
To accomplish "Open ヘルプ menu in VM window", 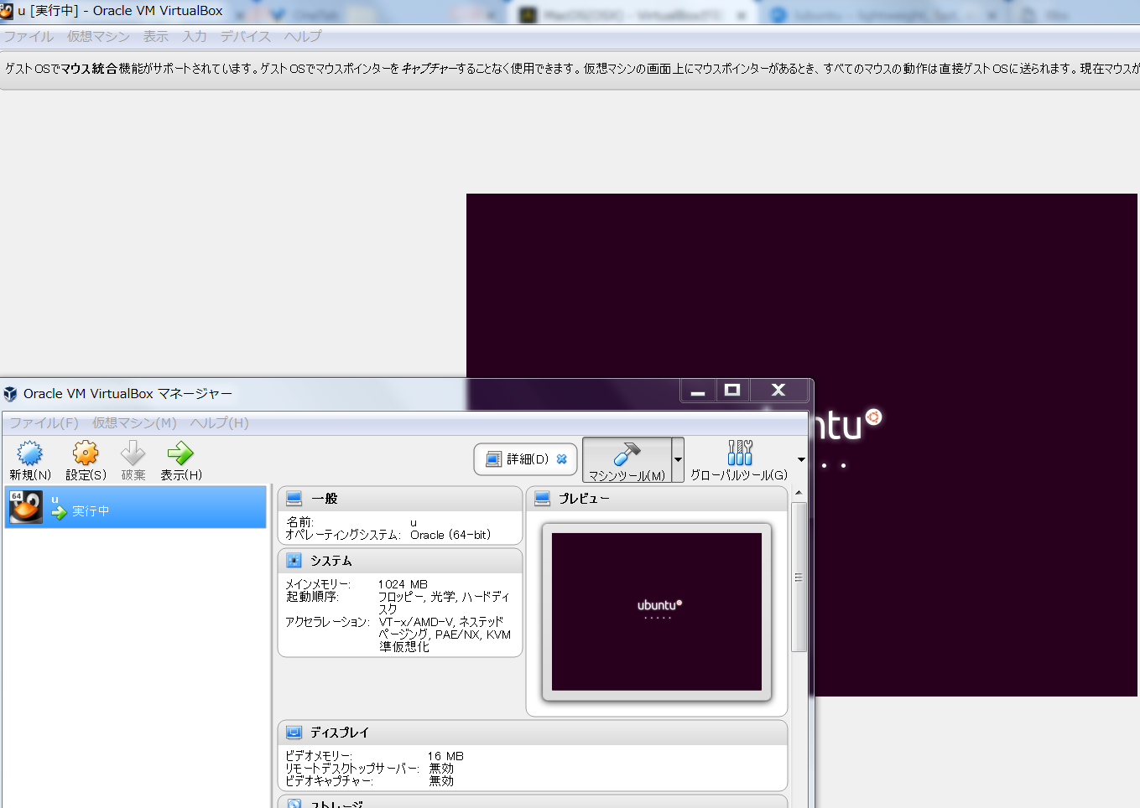I will 303,37.
